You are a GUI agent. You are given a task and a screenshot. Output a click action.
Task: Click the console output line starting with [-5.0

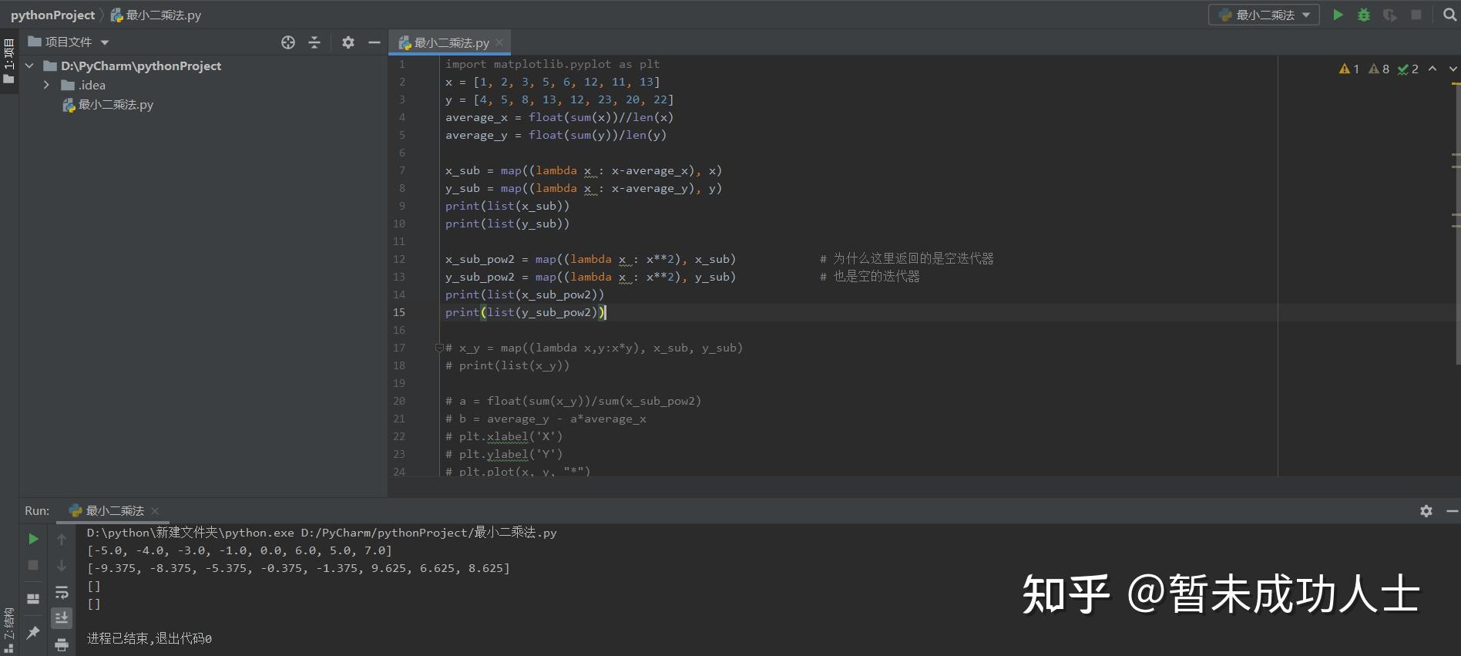(240, 550)
